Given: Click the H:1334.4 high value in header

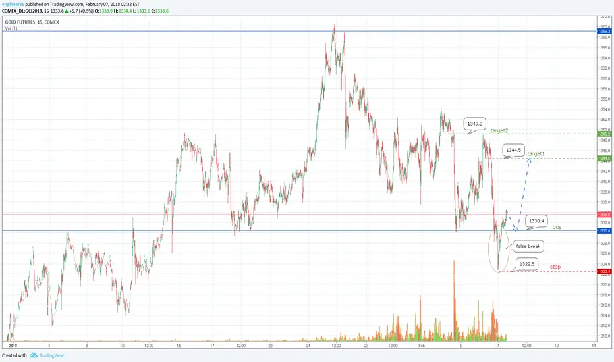Looking at the screenshot, I should (123, 11).
